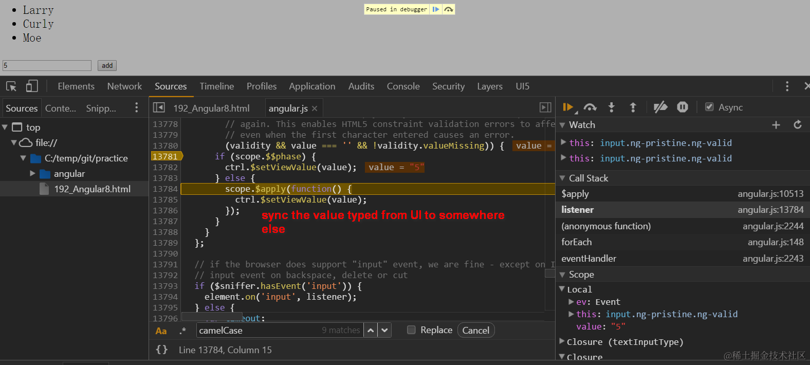The height and width of the screenshot is (365, 810).
Task: Switch to the Console tab
Action: (403, 86)
